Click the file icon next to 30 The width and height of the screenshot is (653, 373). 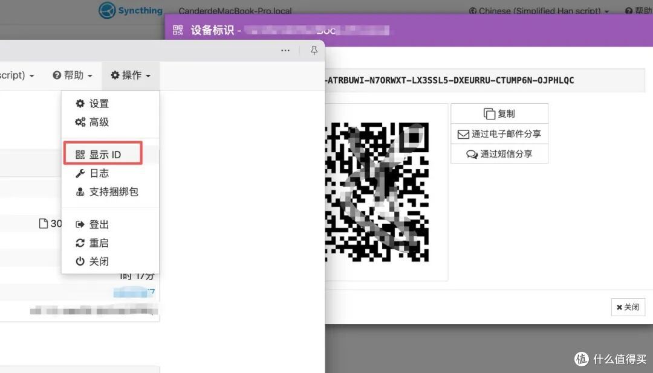[x=44, y=223]
